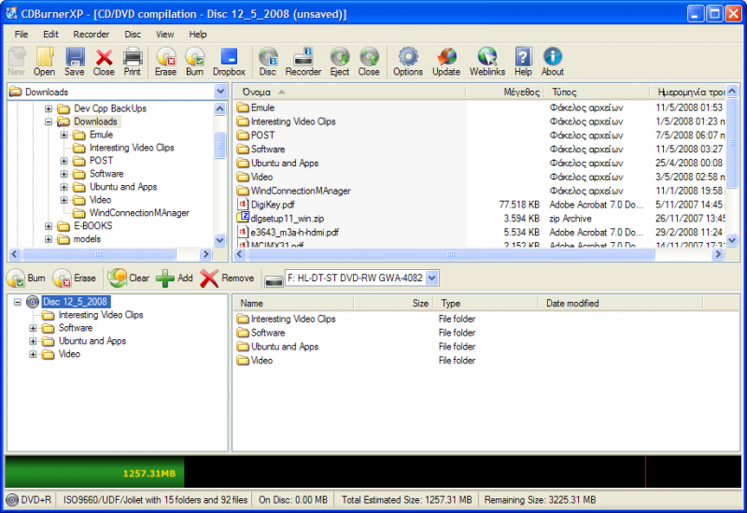Add selected files with the green Add icon
This screenshot has width=747, height=513.
click(x=175, y=278)
